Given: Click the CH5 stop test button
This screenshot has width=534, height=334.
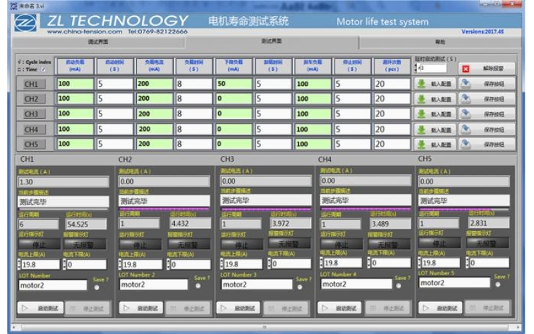Looking at the screenshot, I should (x=488, y=308).
